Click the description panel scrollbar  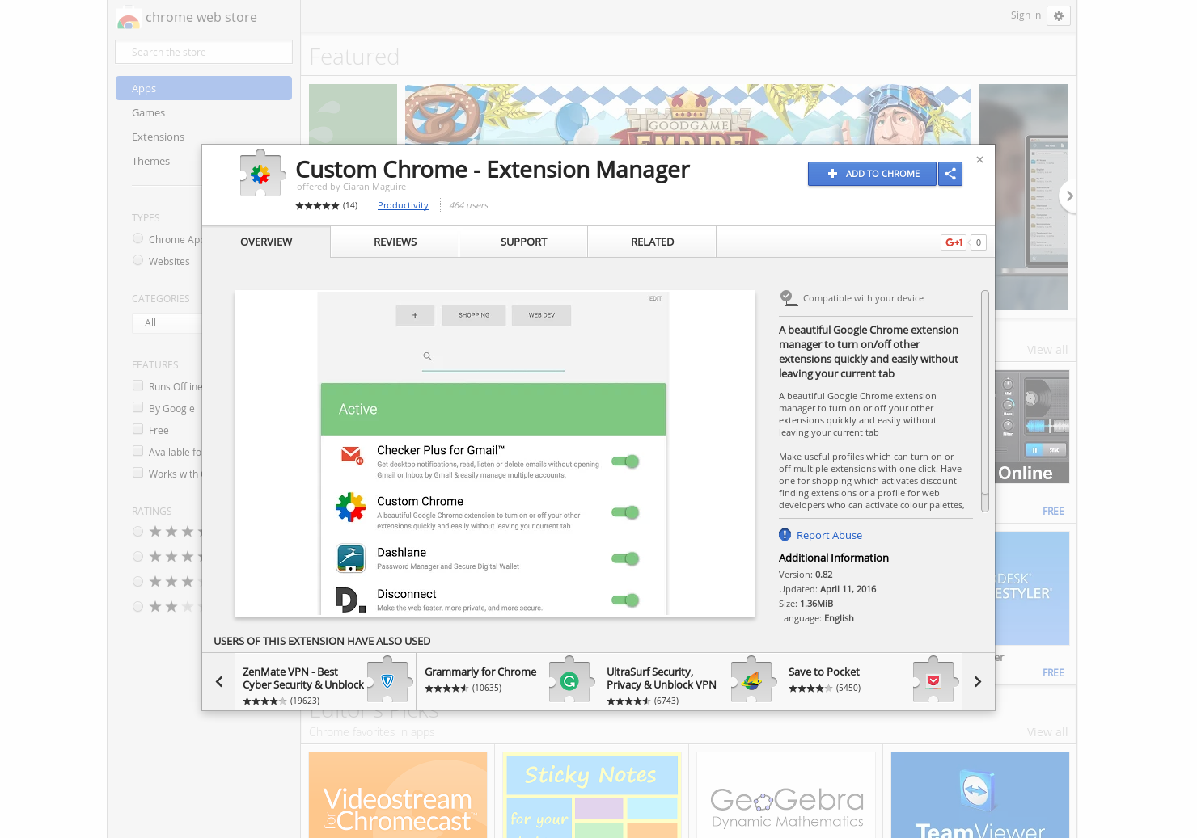985,400
